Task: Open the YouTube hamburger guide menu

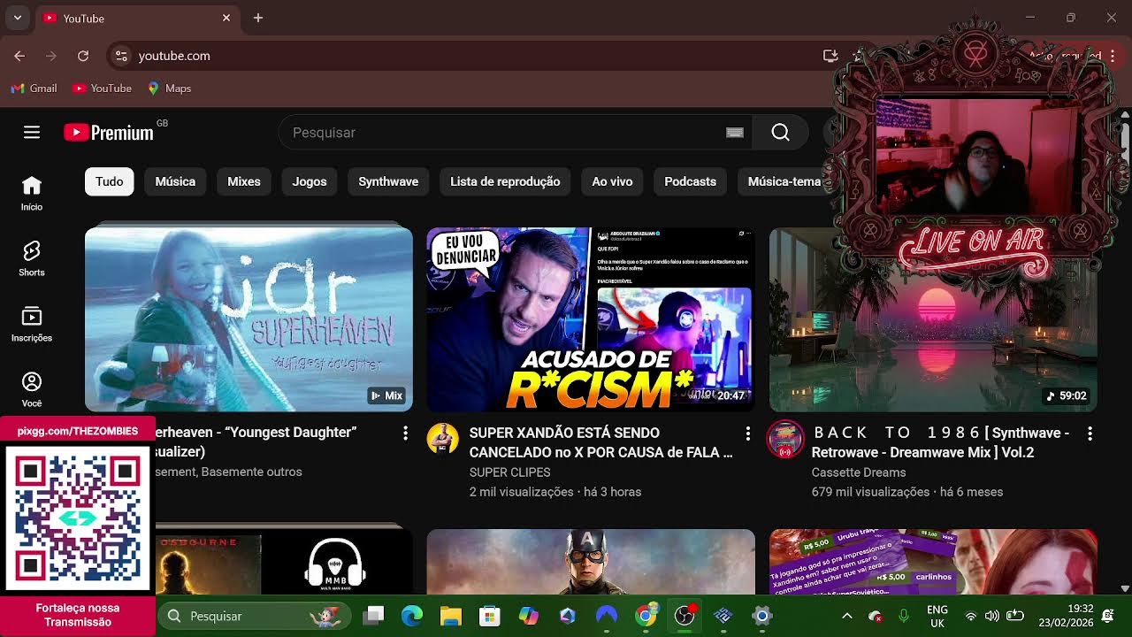Action: click(x=32, y=133)
